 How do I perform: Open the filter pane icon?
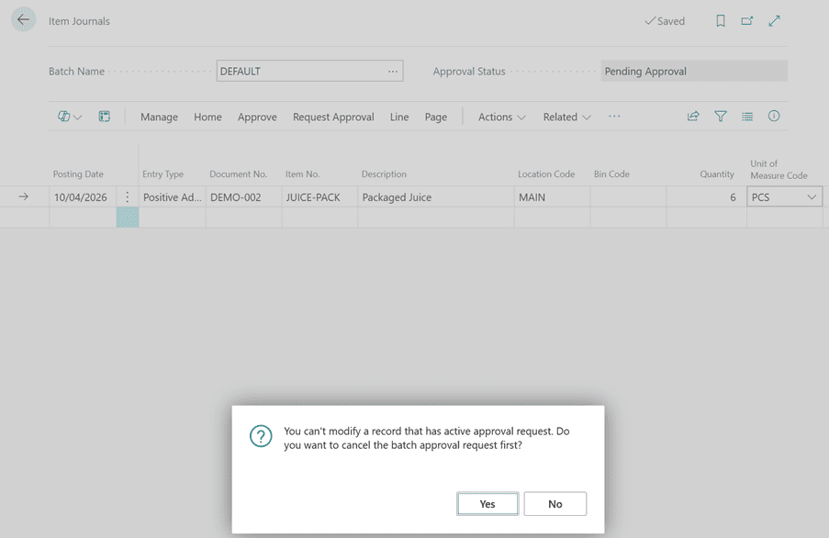tap(721, 117)
